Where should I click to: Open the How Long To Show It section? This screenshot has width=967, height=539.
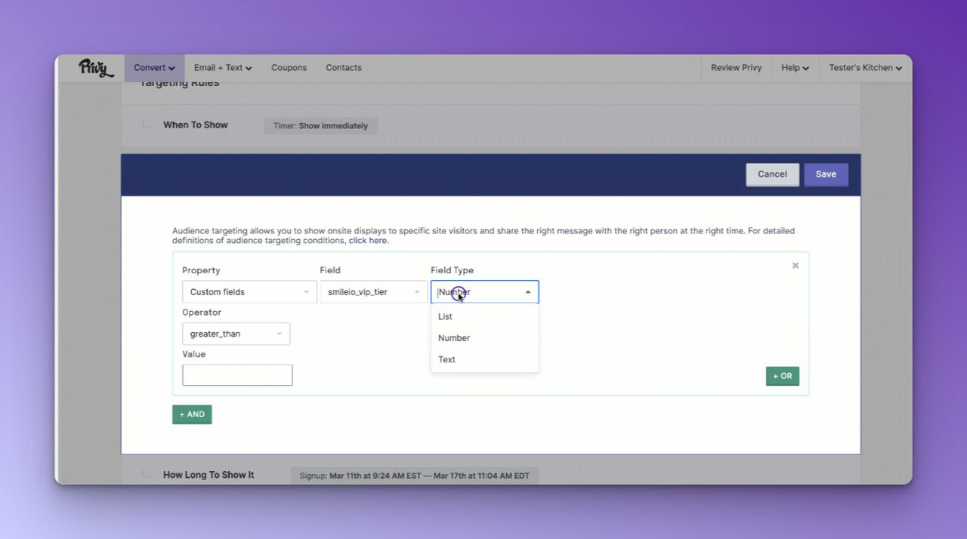(x=209, y=475)
